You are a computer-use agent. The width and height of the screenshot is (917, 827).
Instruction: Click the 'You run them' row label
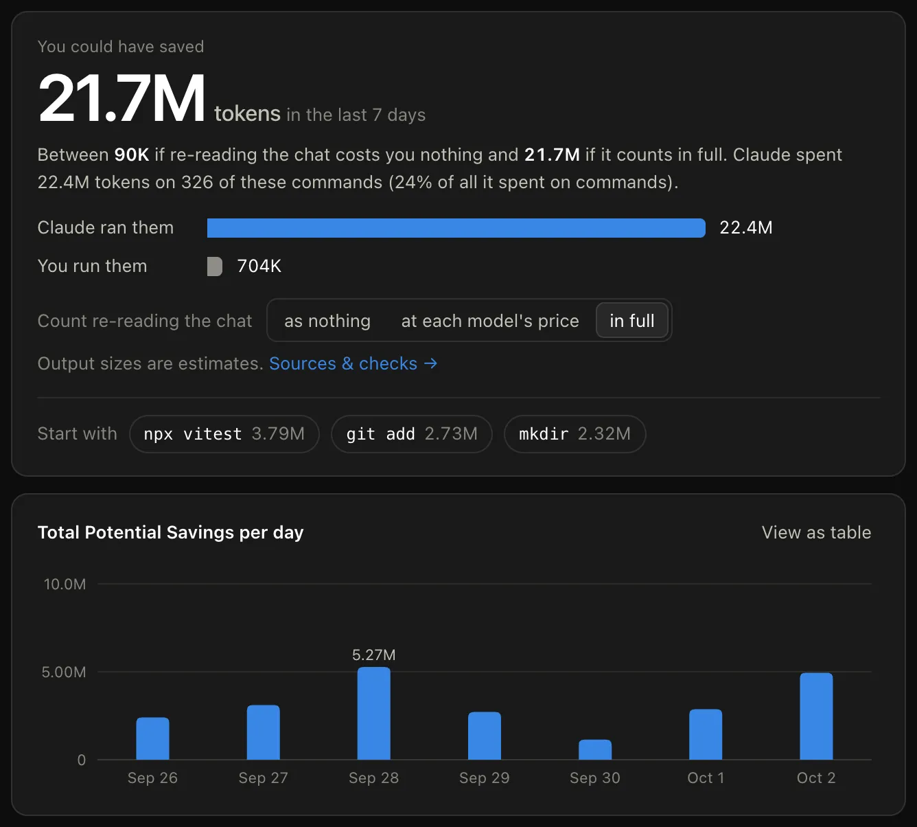coord(93,267)
